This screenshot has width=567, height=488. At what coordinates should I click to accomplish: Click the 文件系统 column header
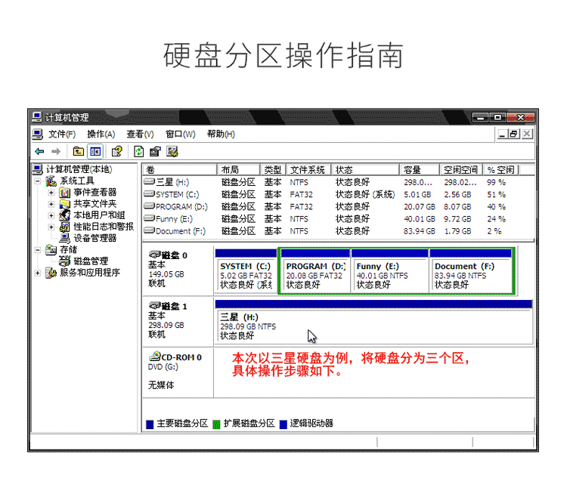308,170
